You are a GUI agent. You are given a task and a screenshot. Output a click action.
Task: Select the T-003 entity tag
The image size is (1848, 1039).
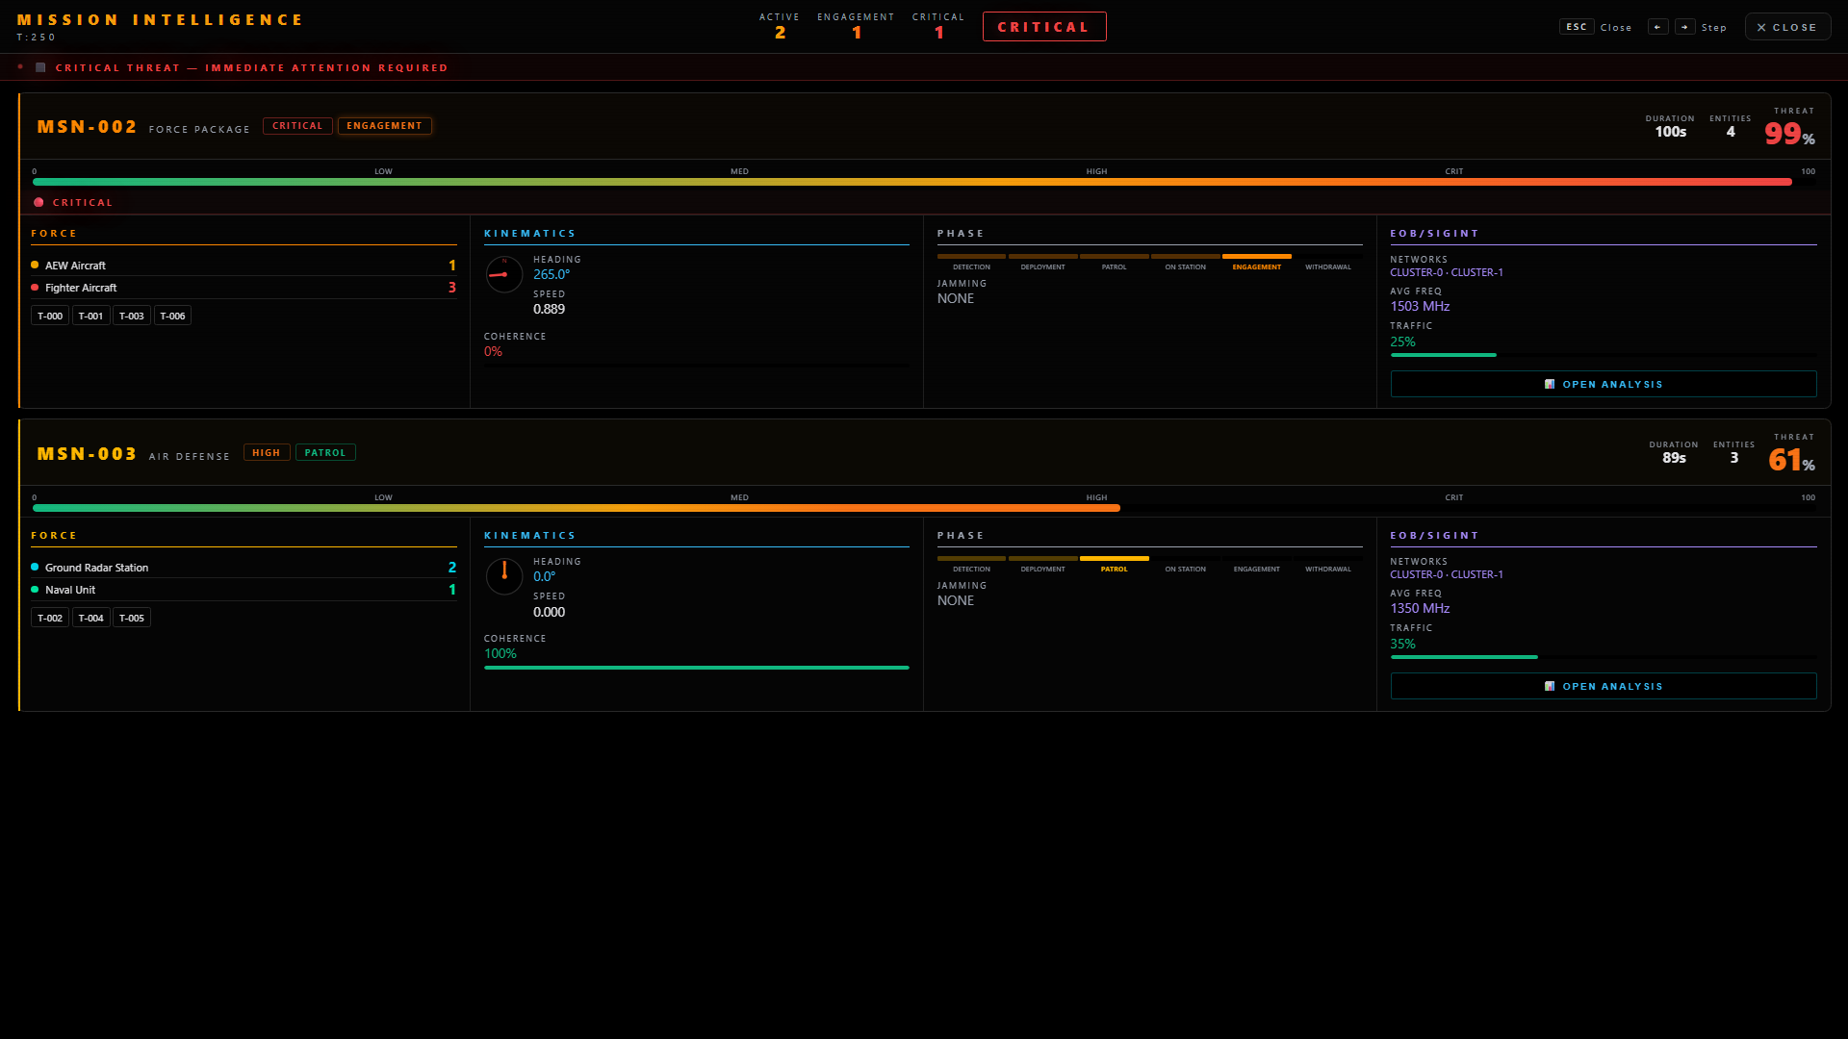(x=132, y=316)
